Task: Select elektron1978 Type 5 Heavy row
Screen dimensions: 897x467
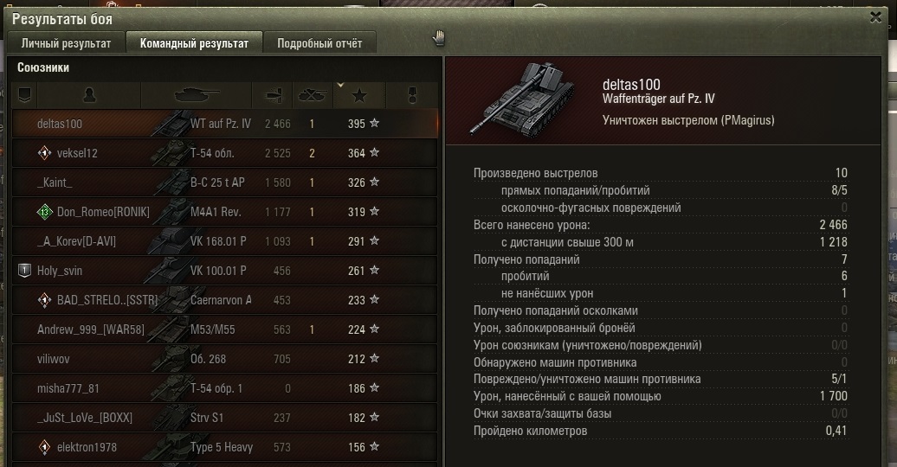Action: pyautogui.click(x=225, y=447)
